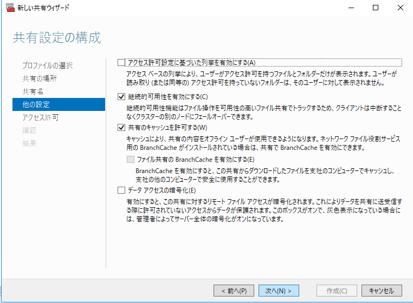Image resolution: width=413 pixels, height=303 pixels.
Task: Click the キャッシュにより description paragraph
Action: click(263, 143)
